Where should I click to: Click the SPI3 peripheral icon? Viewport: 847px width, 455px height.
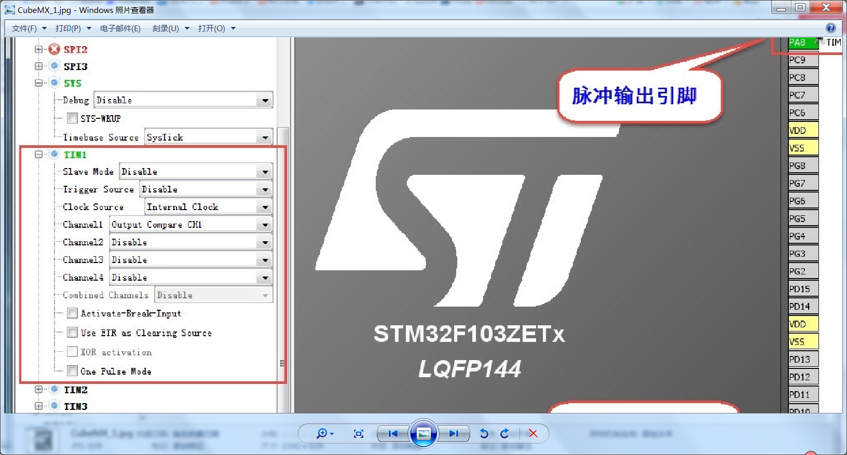point(54,66)
